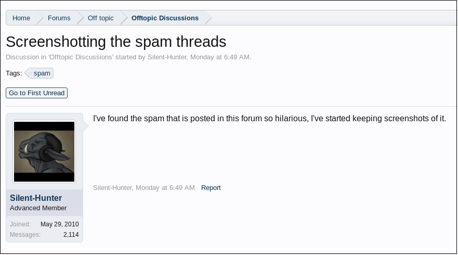Open Silent-Hunter link in thread description line
The width and height of the screenshot is (458, 255).
(167, 57)
